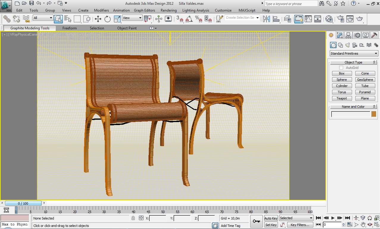Enable the AutoGrid checkbox
The height and width of the screenshot is (229, 380).
point(341,68)
